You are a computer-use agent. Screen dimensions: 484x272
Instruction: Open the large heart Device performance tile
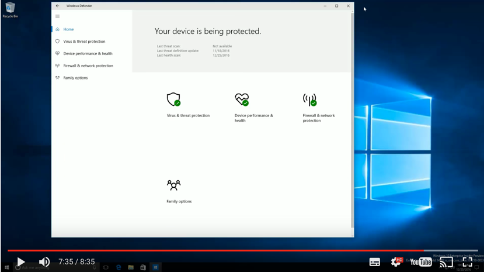[242, 99]
